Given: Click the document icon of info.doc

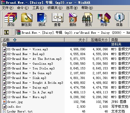Looking at the screenshot, I should point(5,107).
